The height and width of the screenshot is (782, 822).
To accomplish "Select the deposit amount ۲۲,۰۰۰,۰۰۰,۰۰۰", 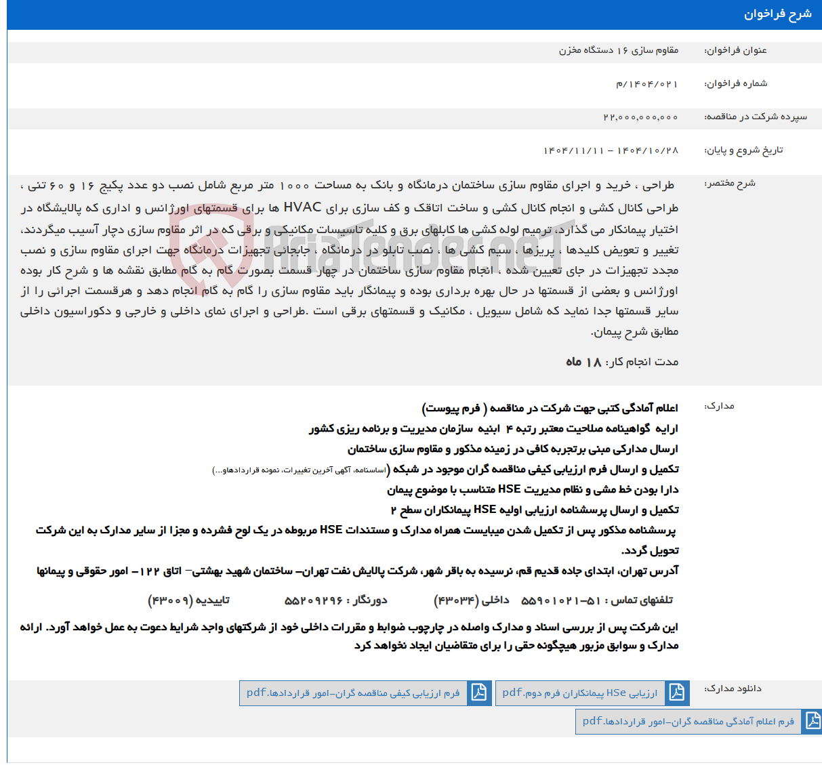I will pos(640,117).
